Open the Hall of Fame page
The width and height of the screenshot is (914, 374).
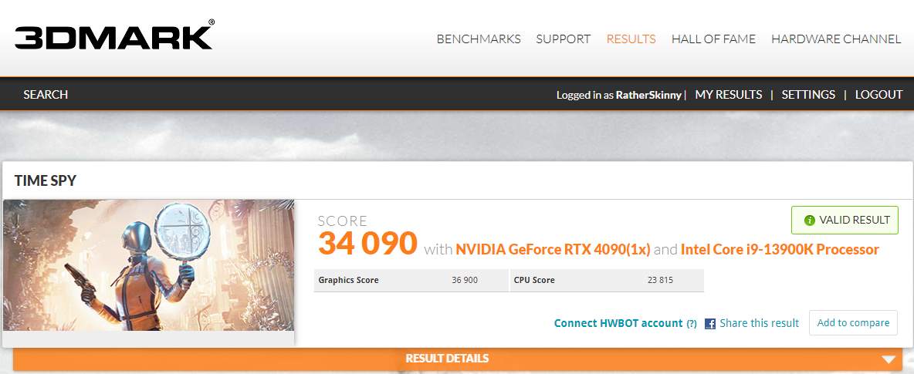(713, 39)
